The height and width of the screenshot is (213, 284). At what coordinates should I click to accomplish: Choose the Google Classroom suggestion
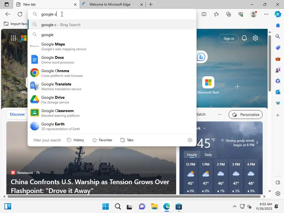click(112, 113)
